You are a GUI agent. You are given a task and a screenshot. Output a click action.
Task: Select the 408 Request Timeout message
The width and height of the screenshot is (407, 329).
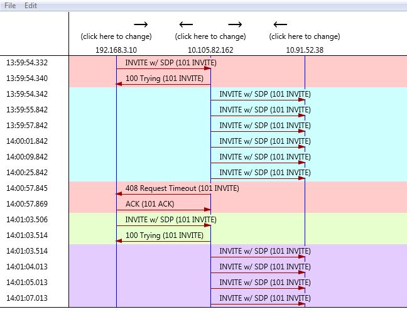point(182,188)
